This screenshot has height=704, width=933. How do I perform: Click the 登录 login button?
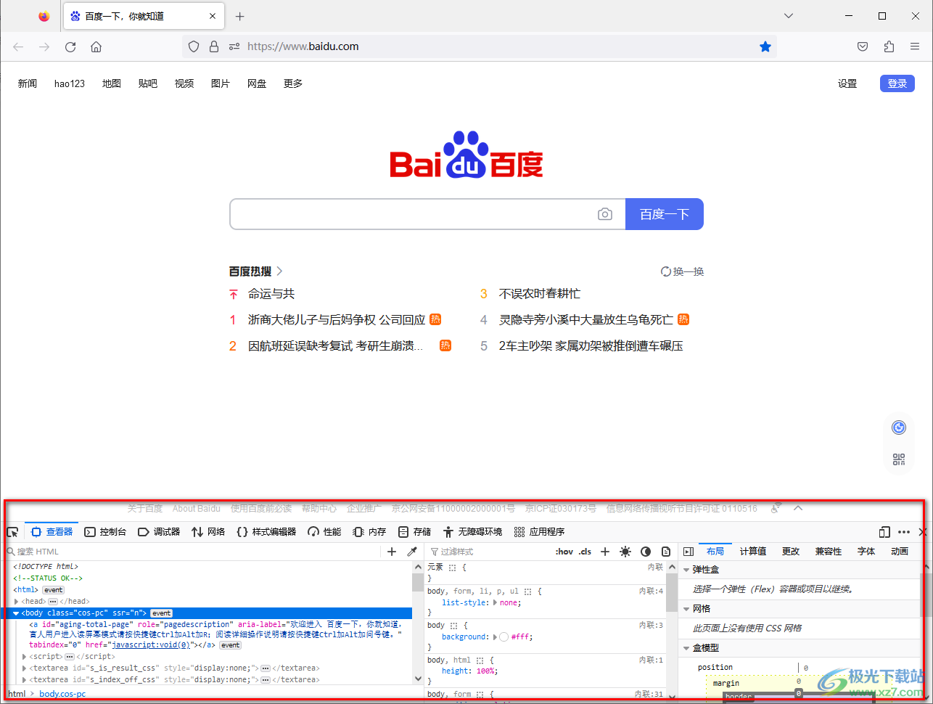point(897,83)
